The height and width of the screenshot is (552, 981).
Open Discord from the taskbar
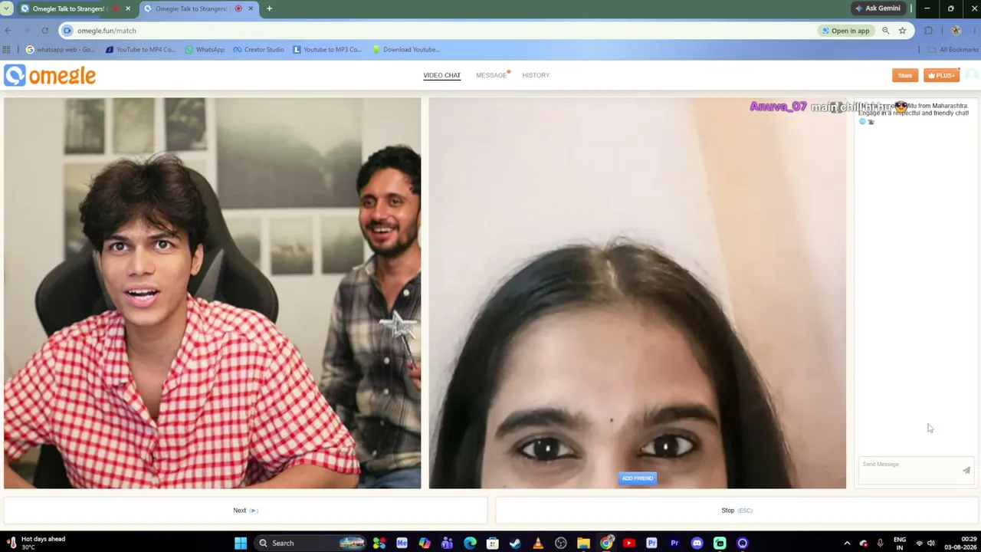(697, 543)
